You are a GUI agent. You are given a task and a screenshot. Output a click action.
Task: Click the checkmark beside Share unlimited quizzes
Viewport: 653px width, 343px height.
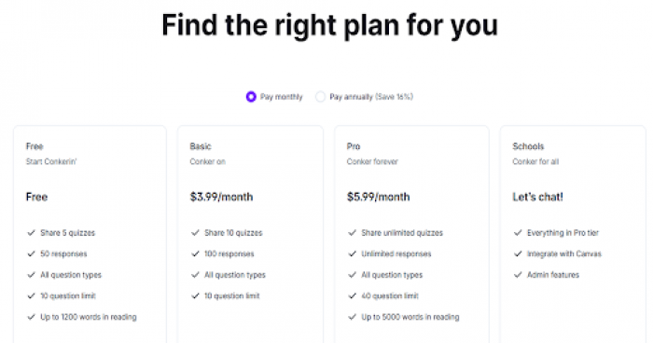point(352,233)
